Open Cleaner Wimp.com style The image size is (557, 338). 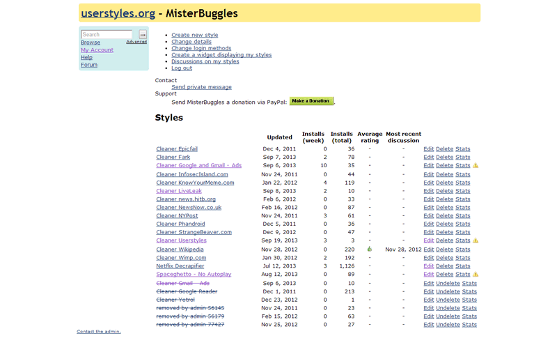click(181, 257)
